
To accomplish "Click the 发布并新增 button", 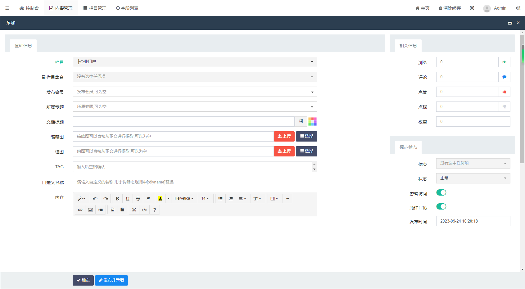I will (111, 280).
